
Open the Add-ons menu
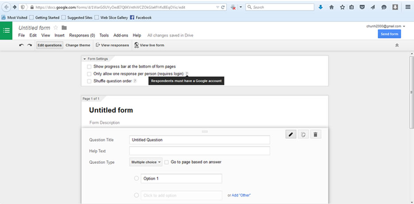coord(120,35)
